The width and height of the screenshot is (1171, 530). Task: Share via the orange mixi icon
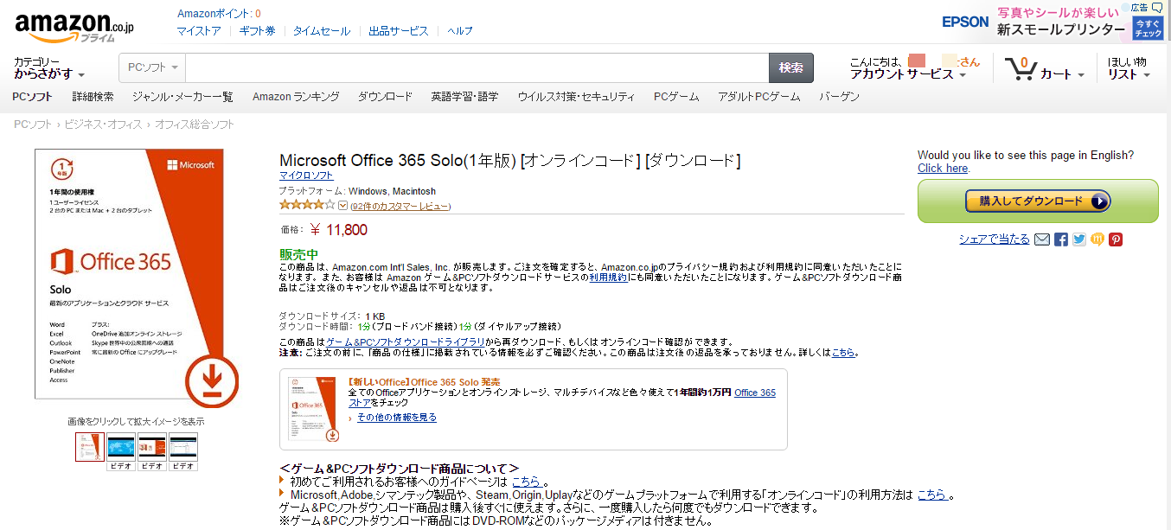pyautogui.click(x=1097, y=239)
